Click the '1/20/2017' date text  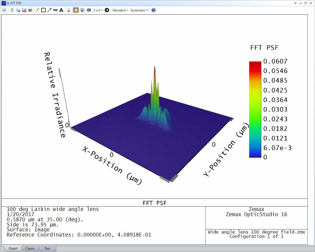(x=21, y=214)
